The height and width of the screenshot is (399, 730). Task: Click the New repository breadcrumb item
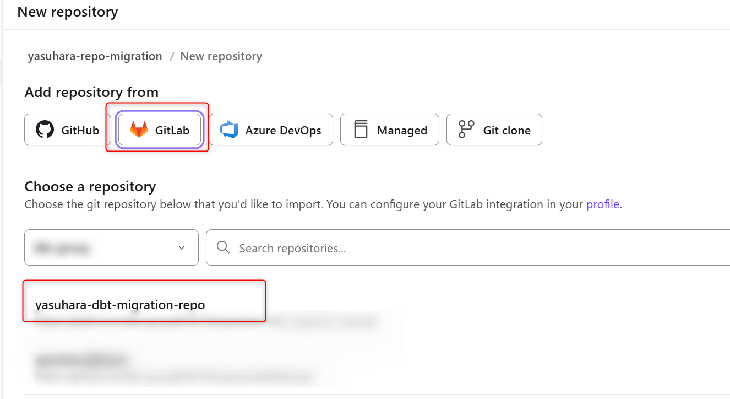click(x=221, y=56)
